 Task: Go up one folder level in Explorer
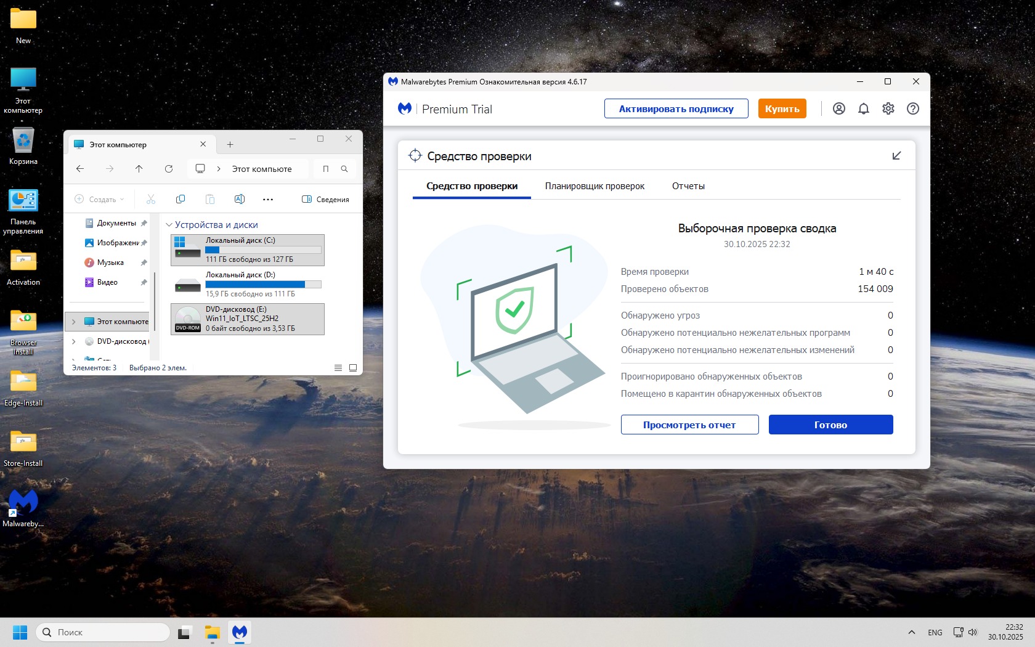(x=139, y=169)
